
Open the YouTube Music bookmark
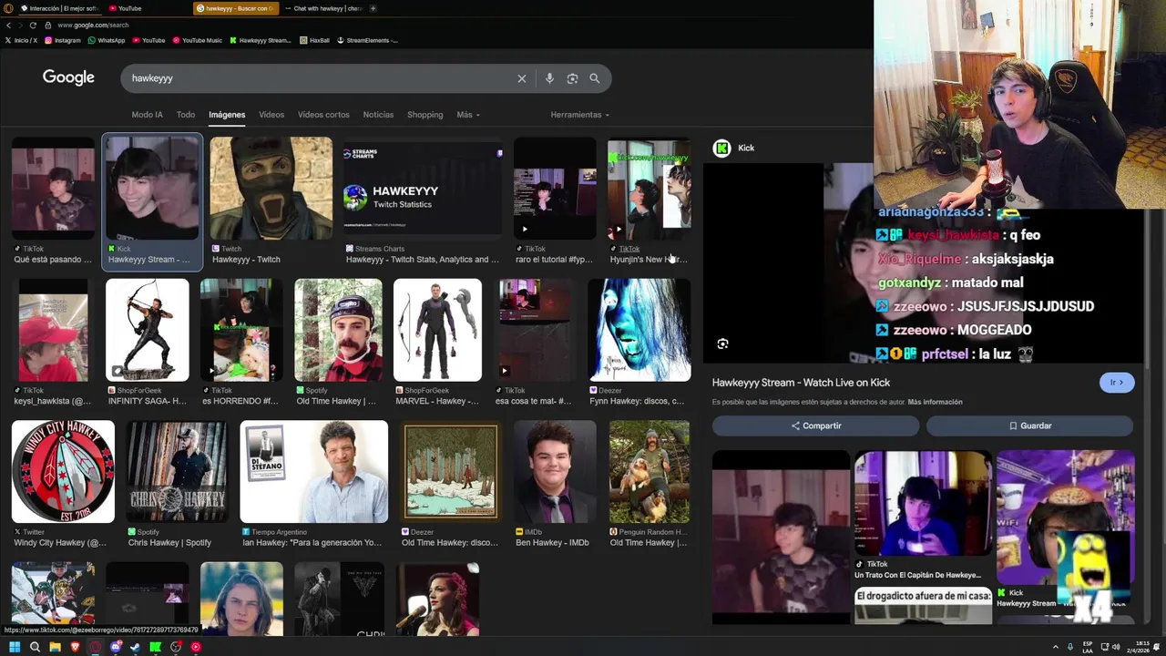[197, 40]
